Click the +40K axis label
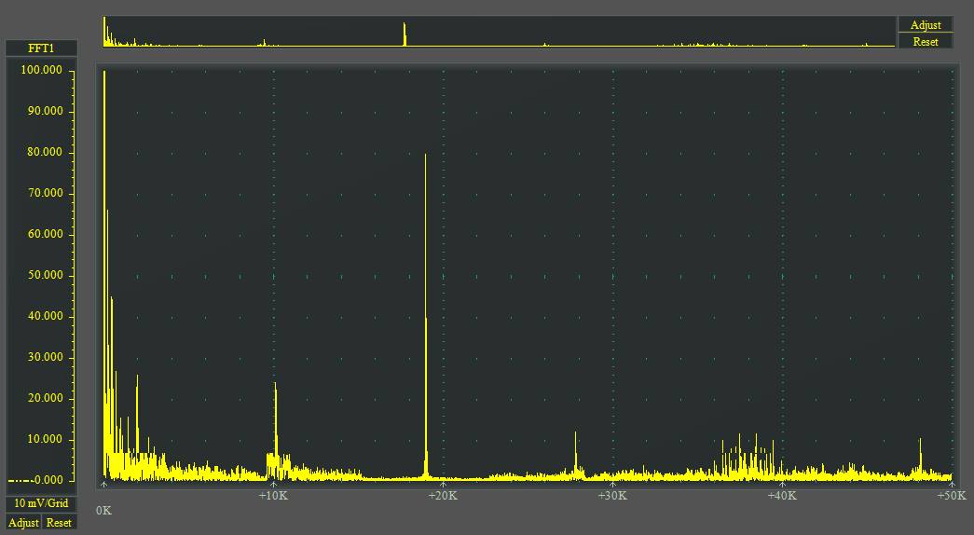Screen dimensions: 974x535 [x=782, y=496]
